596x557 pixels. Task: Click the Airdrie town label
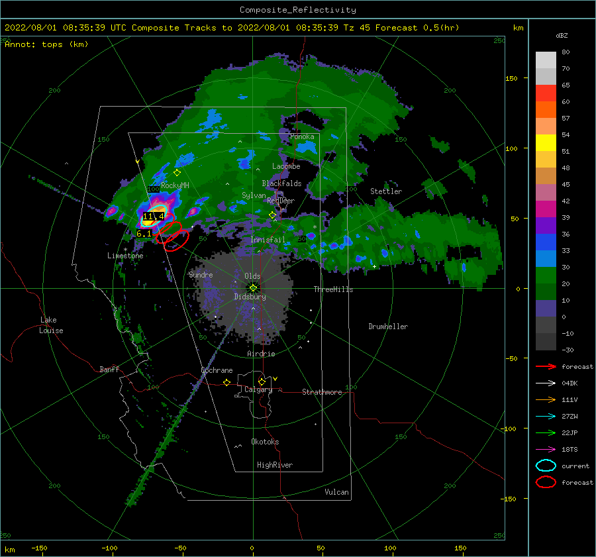261,354
